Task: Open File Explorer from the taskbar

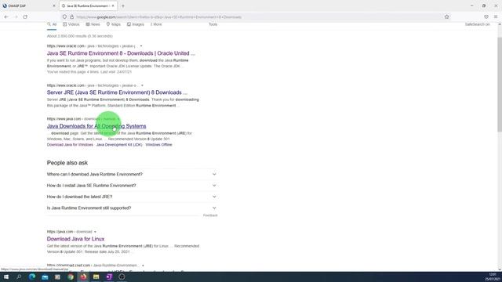Action: pyautogui.click(x=96, y=277)
